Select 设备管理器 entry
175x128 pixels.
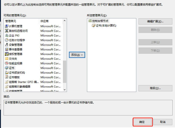[x=15, y=45]
